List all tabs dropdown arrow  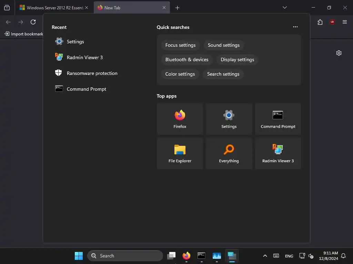[x=284, y=8]
